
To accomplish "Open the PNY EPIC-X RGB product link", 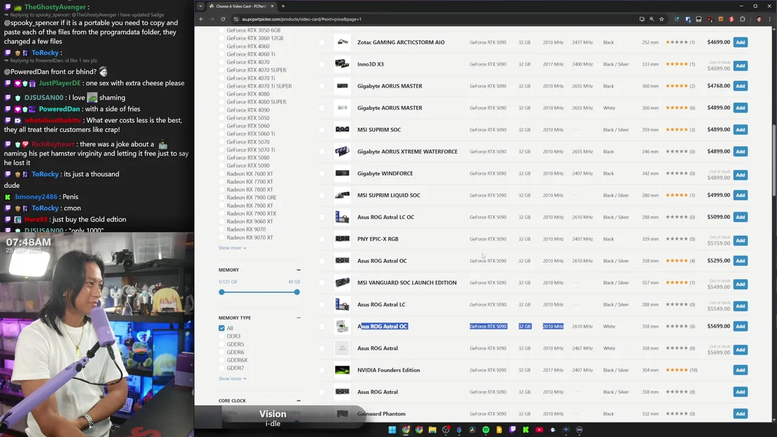I will (x=378, y=239).
